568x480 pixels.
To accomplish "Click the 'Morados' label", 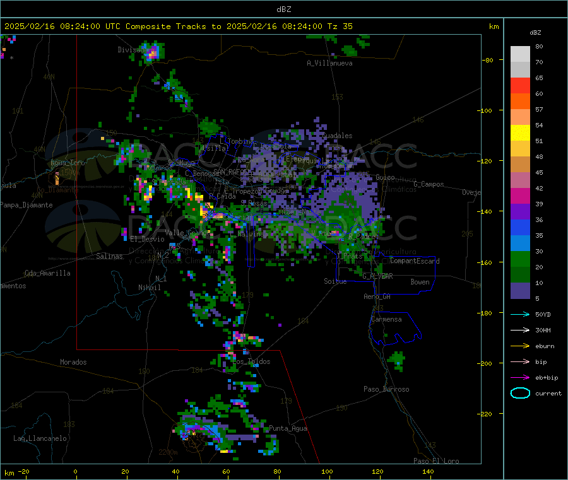I will click(73, 362).
